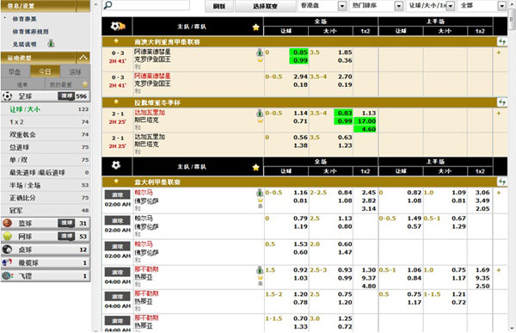
Task: Expand more bets plus icon for 帕尔马
Action: pos(499,193)
